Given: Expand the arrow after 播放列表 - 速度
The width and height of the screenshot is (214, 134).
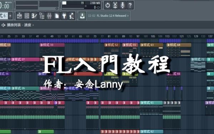Looking at the screenshot, I should [33, 25].
